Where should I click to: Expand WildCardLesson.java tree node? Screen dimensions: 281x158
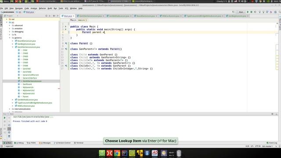point(13,106)
